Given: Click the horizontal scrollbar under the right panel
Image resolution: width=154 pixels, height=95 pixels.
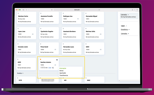Looking at the screenshot, I should click(x=129, y=81).
